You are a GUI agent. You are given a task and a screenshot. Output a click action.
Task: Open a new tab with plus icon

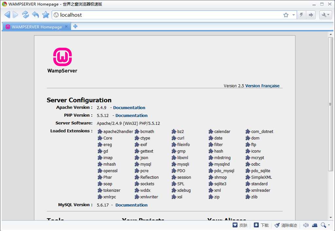coord(76,26)
